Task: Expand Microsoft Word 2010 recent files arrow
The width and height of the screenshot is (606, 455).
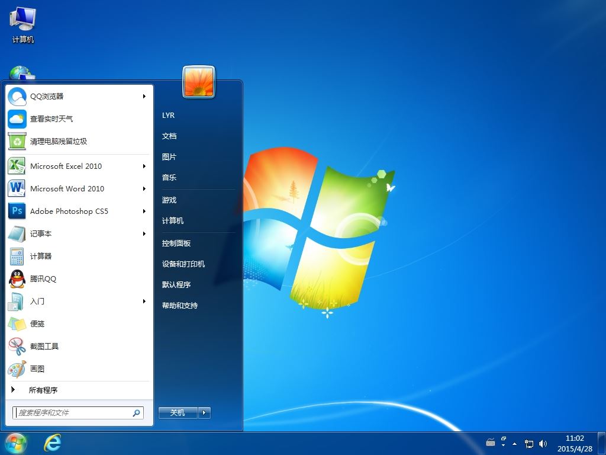Action: coord(144,188)
